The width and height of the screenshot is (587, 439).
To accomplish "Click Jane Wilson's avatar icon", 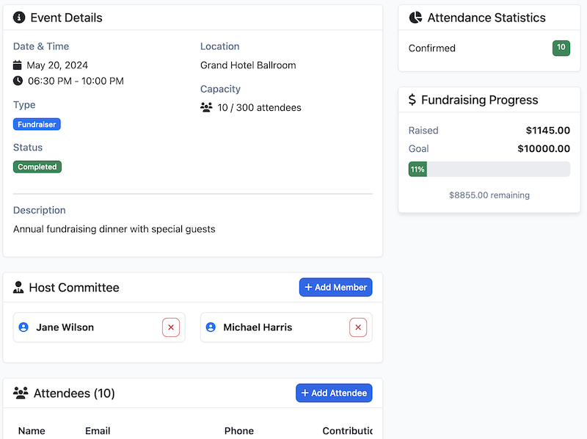I will pyautogui.click(x=23, y=327).
